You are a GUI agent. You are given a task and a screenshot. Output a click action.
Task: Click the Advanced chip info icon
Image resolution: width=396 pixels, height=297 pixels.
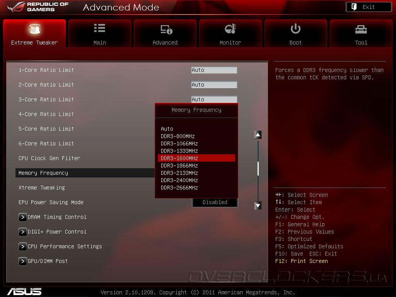pyautogui.click(x=166, y=29)
